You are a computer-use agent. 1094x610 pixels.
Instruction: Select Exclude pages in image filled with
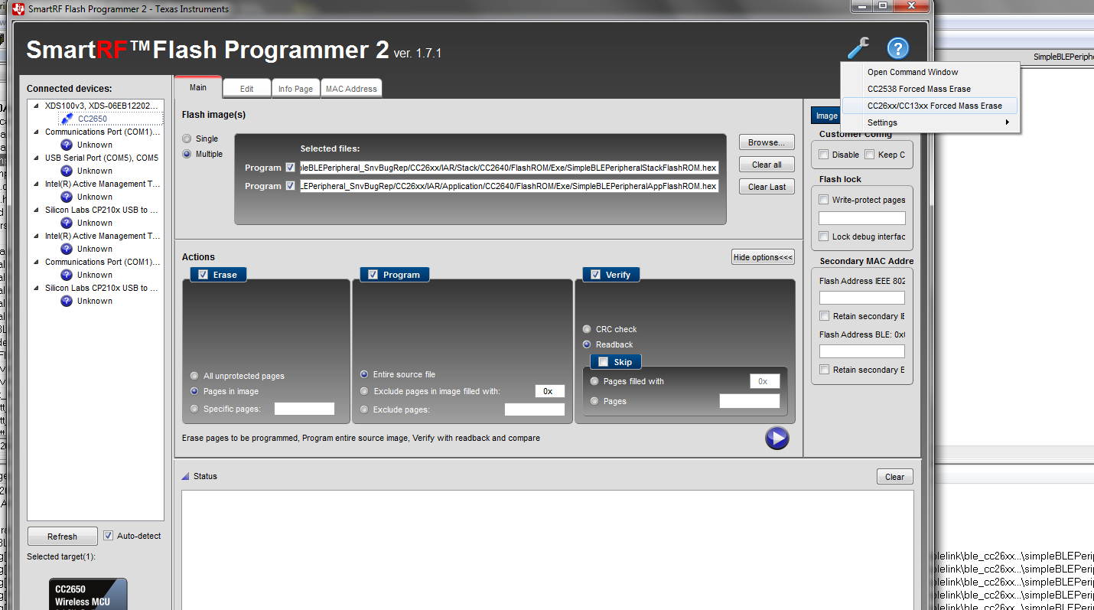[364, 391]
